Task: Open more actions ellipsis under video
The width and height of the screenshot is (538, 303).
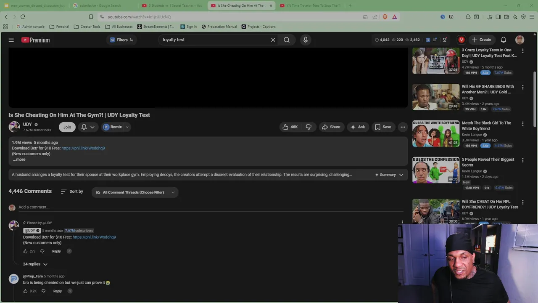Action: (x=403, y=127)
